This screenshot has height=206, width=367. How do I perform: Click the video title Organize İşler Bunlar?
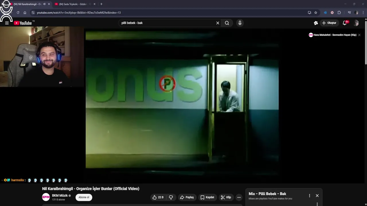coord(91,189)
